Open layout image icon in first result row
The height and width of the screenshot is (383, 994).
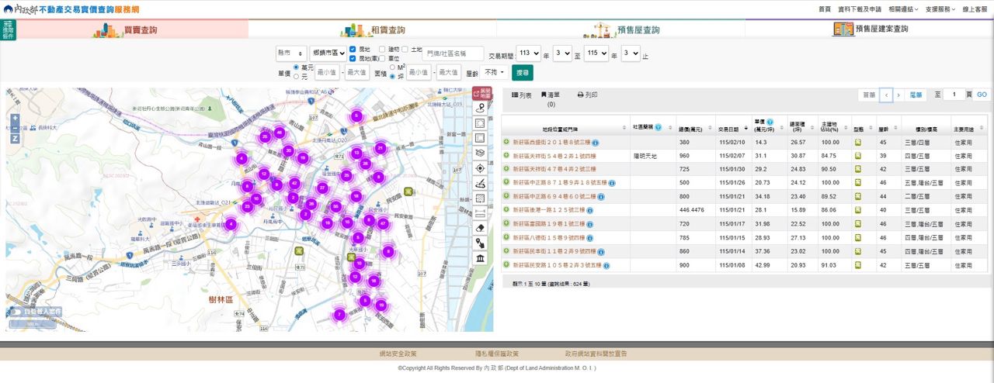pyautogui.click(x=858, y=143)
